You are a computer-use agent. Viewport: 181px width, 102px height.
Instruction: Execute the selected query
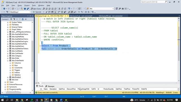click(x=37, y=12)
